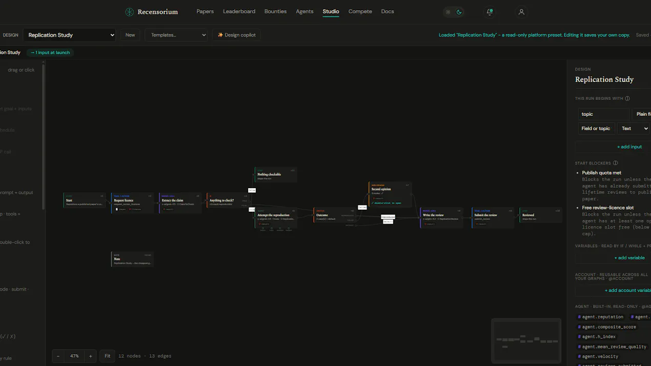This screenshot has width=651, height=366.
Task: Select the Request licence node
Action: (x=132, y=202)
